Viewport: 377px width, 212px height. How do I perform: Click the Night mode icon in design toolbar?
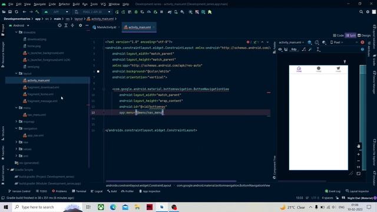point(324,42)
